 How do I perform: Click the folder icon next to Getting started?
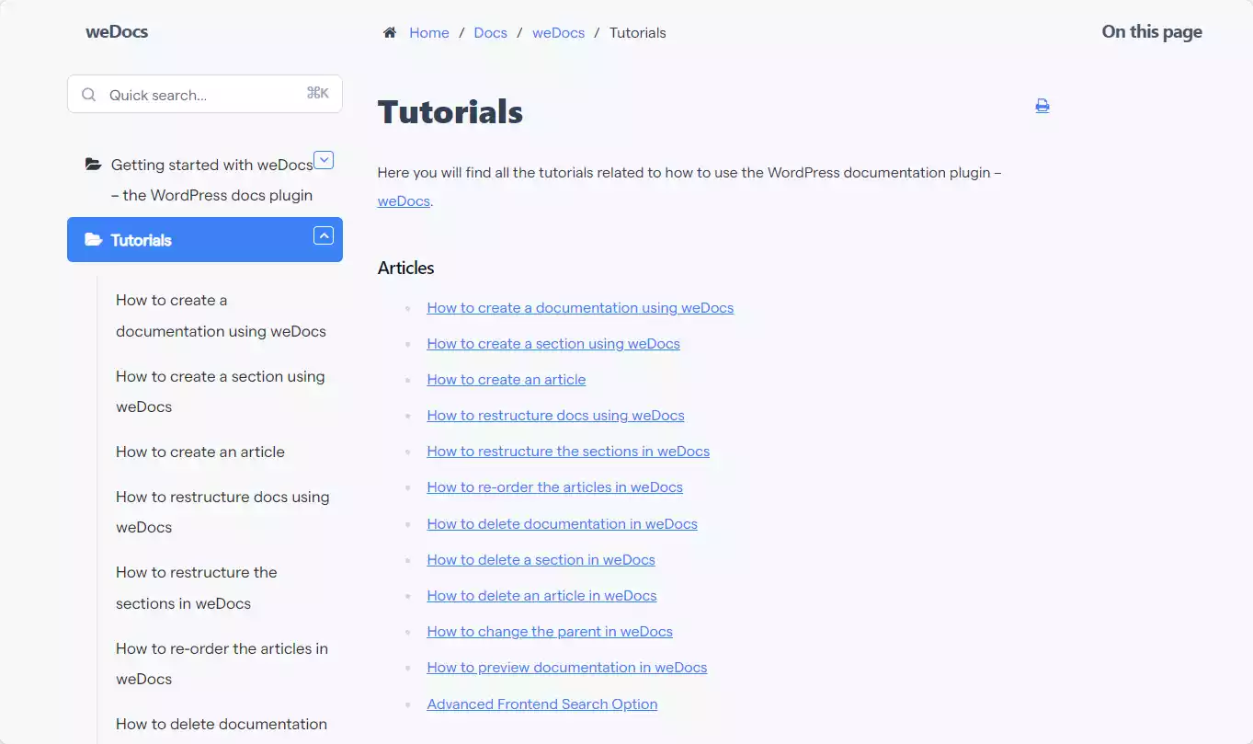click(x=92, y=163)
